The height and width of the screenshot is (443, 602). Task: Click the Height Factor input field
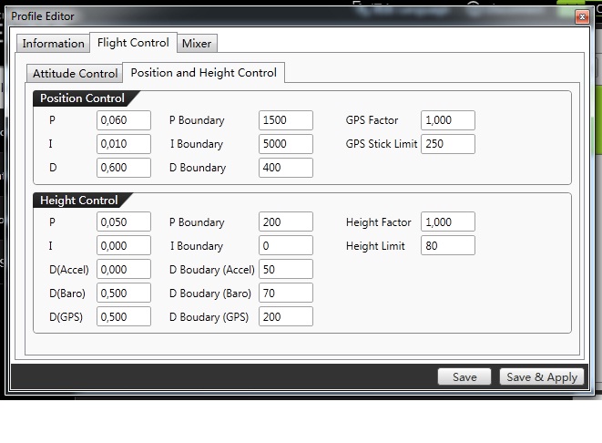(448, 222)
